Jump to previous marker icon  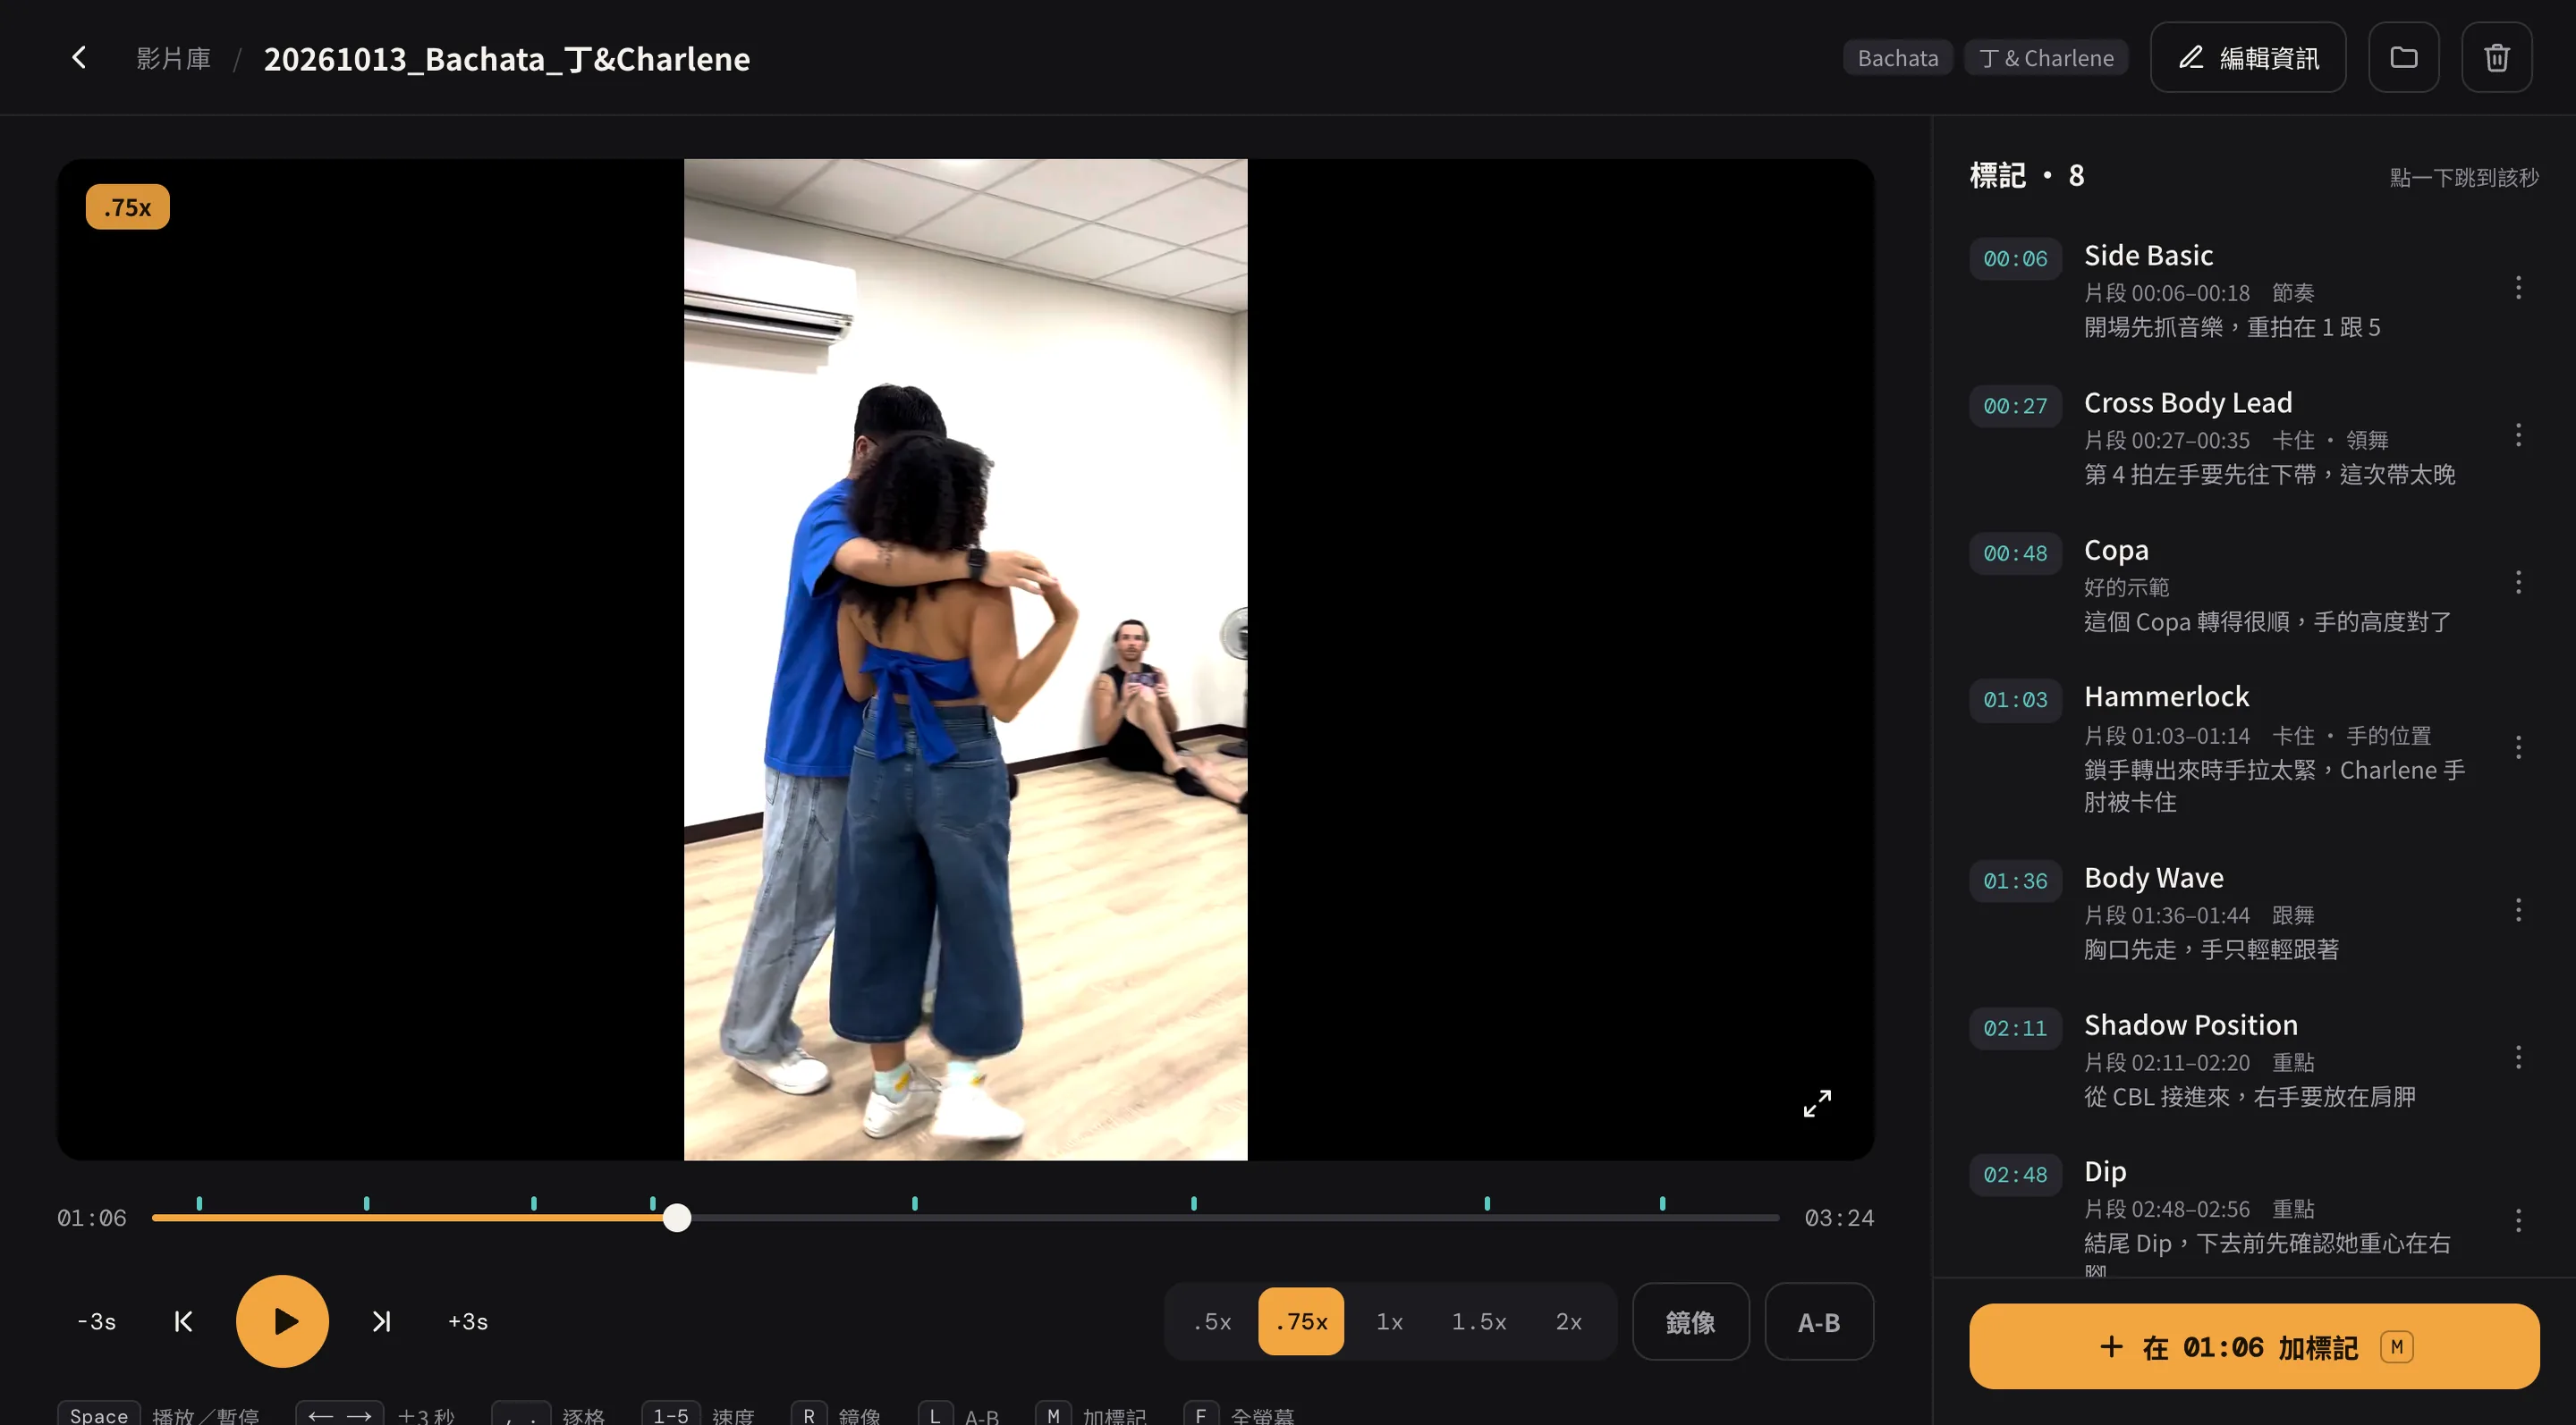click(x=183, y=1321)
